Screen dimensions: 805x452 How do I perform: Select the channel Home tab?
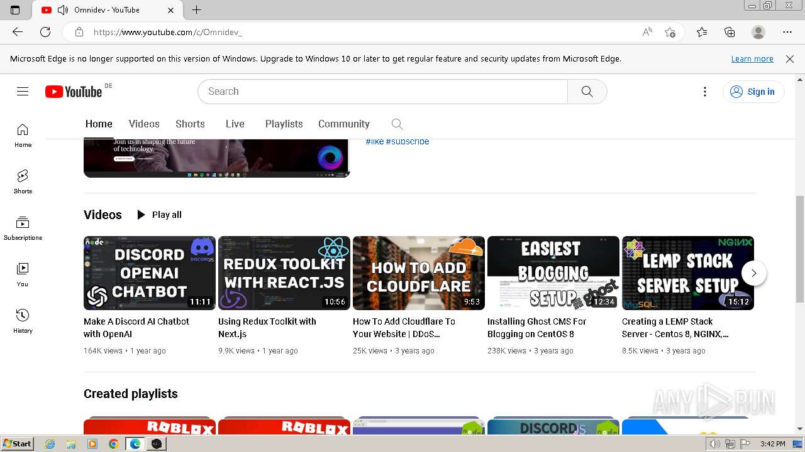click(x=99, y=124)
